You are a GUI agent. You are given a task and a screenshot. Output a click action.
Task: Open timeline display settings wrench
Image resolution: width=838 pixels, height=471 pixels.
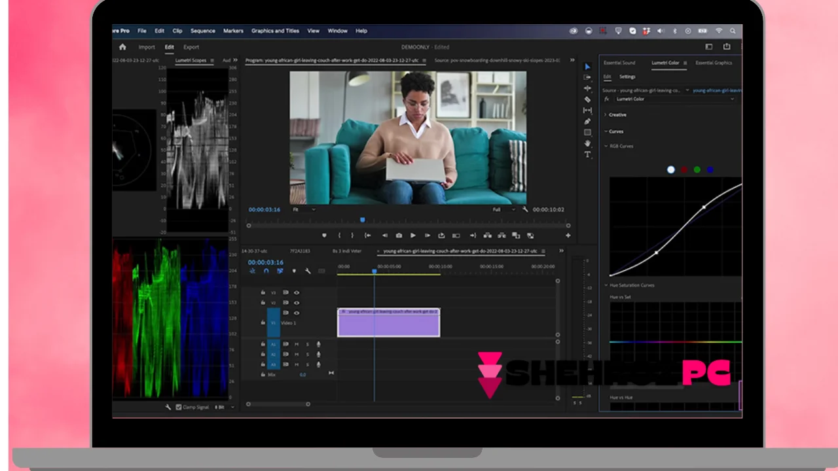click(x=308, y=271)
